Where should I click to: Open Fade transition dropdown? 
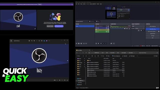(x=138, y=26)
